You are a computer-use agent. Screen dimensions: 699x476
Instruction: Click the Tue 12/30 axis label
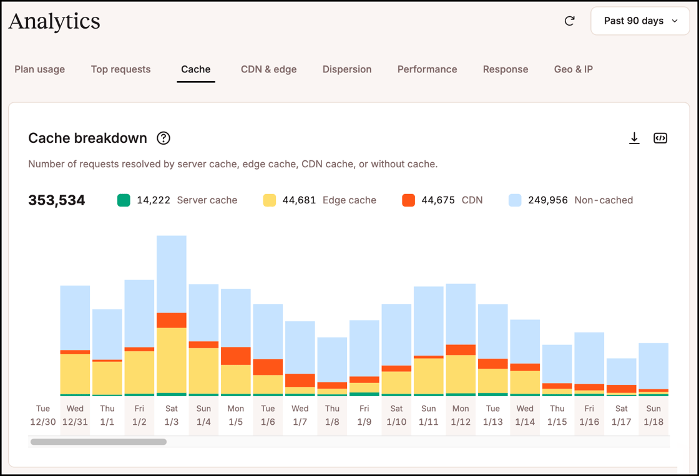click(x=43, y=415)
